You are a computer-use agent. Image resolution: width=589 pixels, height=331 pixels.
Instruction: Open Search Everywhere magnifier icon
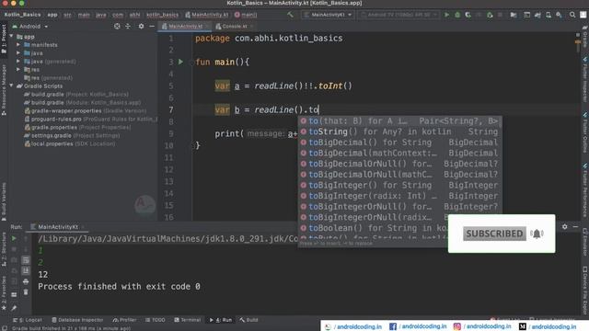[572, 15]
